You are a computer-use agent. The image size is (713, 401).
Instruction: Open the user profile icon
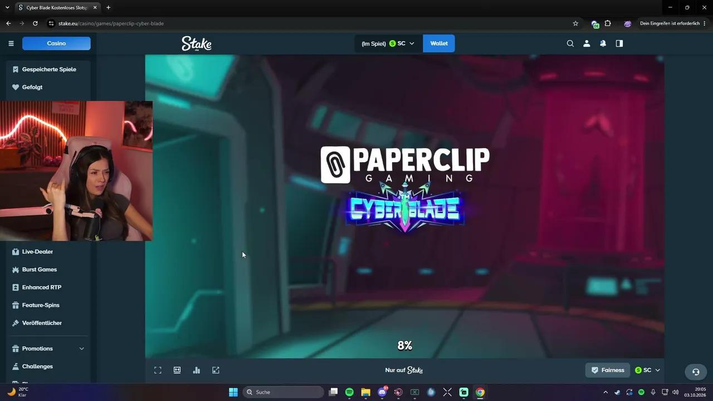click(587, 43)
